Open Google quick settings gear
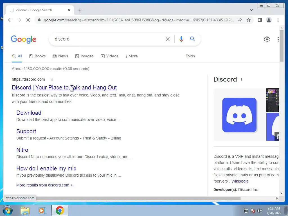The height and width of the screenshot is (216, 288). click(267, 39)
